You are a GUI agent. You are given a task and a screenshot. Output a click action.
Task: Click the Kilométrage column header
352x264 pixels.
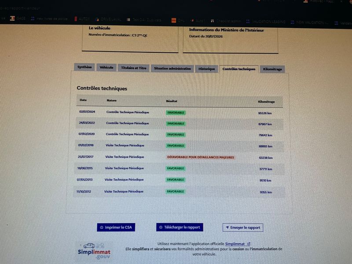(x=267, y=102)
